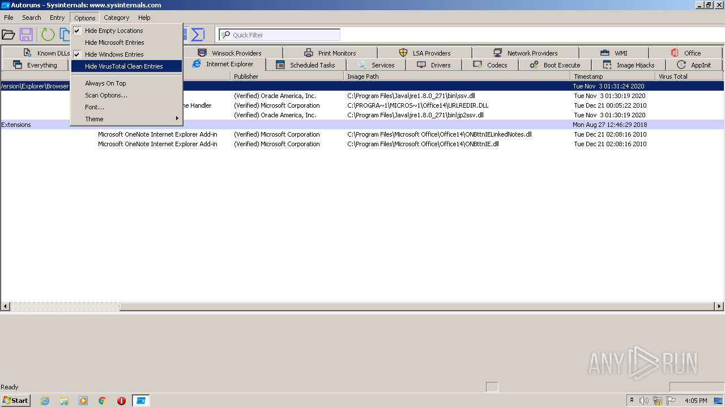The image size is (725, 408).
Task: Click the Network Providers tab icon
Action: pyautogui.click(x=497, y=53)
